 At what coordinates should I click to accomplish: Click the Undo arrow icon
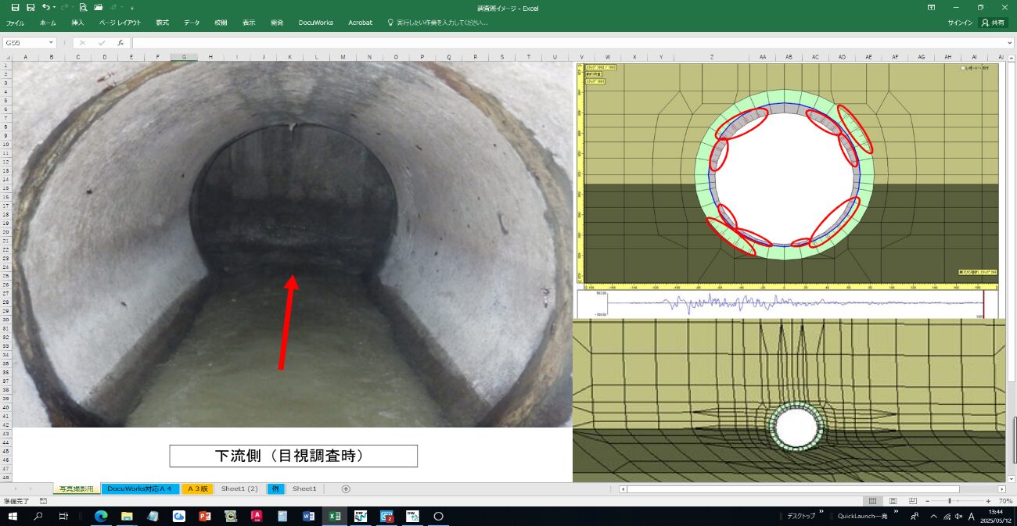[x=45, y=7]
